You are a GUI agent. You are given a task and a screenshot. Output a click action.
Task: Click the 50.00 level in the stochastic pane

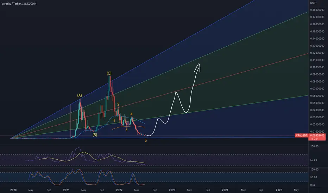click(x=314, y=177)
